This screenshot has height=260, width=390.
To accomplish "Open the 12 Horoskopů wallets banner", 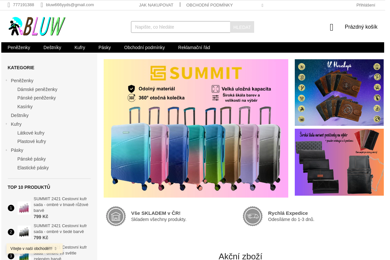I will (339, 92).
